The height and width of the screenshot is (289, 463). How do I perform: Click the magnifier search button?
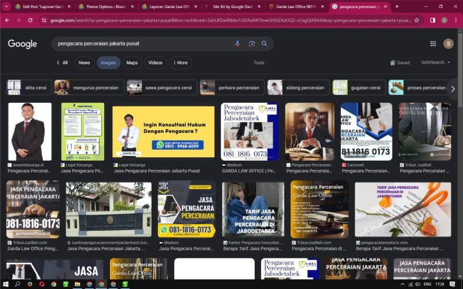pos(264,44)
